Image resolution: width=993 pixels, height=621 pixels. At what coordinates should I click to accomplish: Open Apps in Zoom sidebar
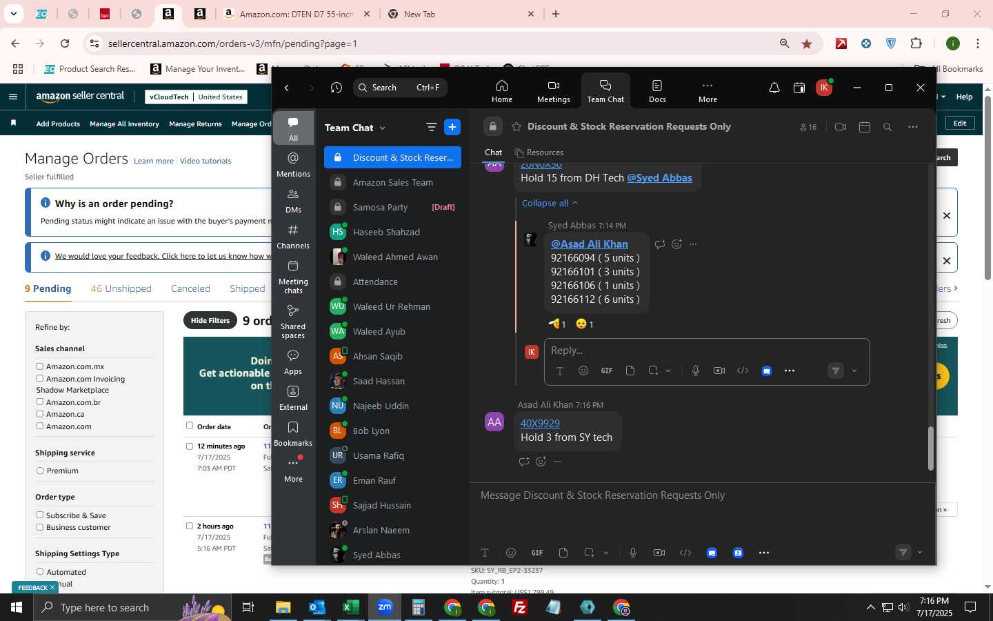pyautogui.click(x=293, y=362)
